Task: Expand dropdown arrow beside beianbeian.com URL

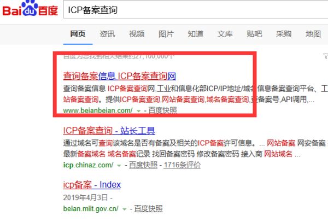Action: point(138,111)
